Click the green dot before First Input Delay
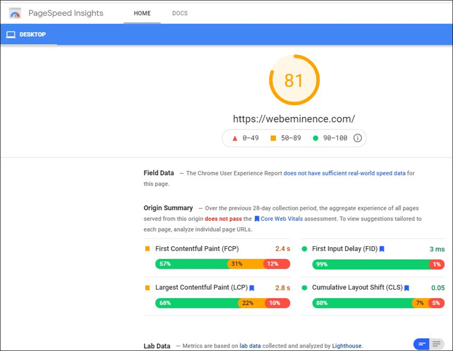The height and width of the screenshot is (351, 453). click(x=304, y=249)
